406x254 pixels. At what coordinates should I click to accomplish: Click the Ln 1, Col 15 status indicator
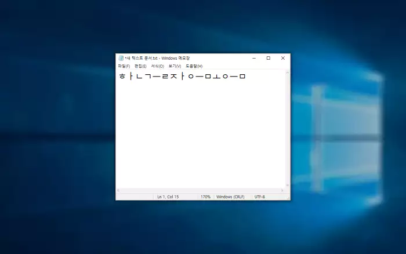coord(168,197)
